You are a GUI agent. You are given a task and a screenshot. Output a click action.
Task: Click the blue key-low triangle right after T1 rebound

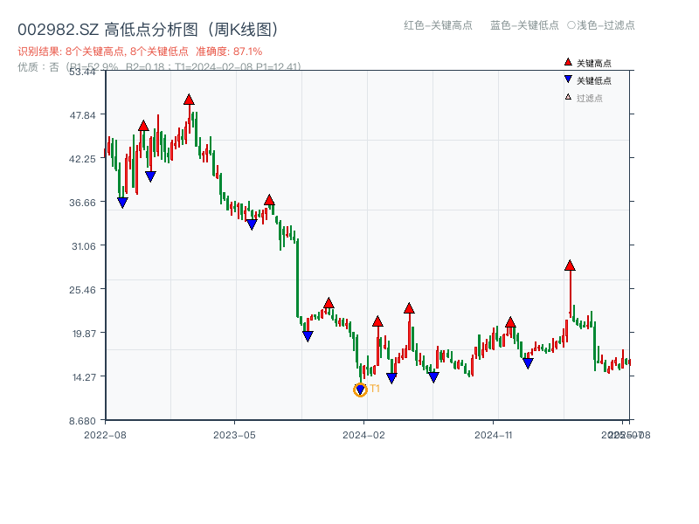pos(391,378)
